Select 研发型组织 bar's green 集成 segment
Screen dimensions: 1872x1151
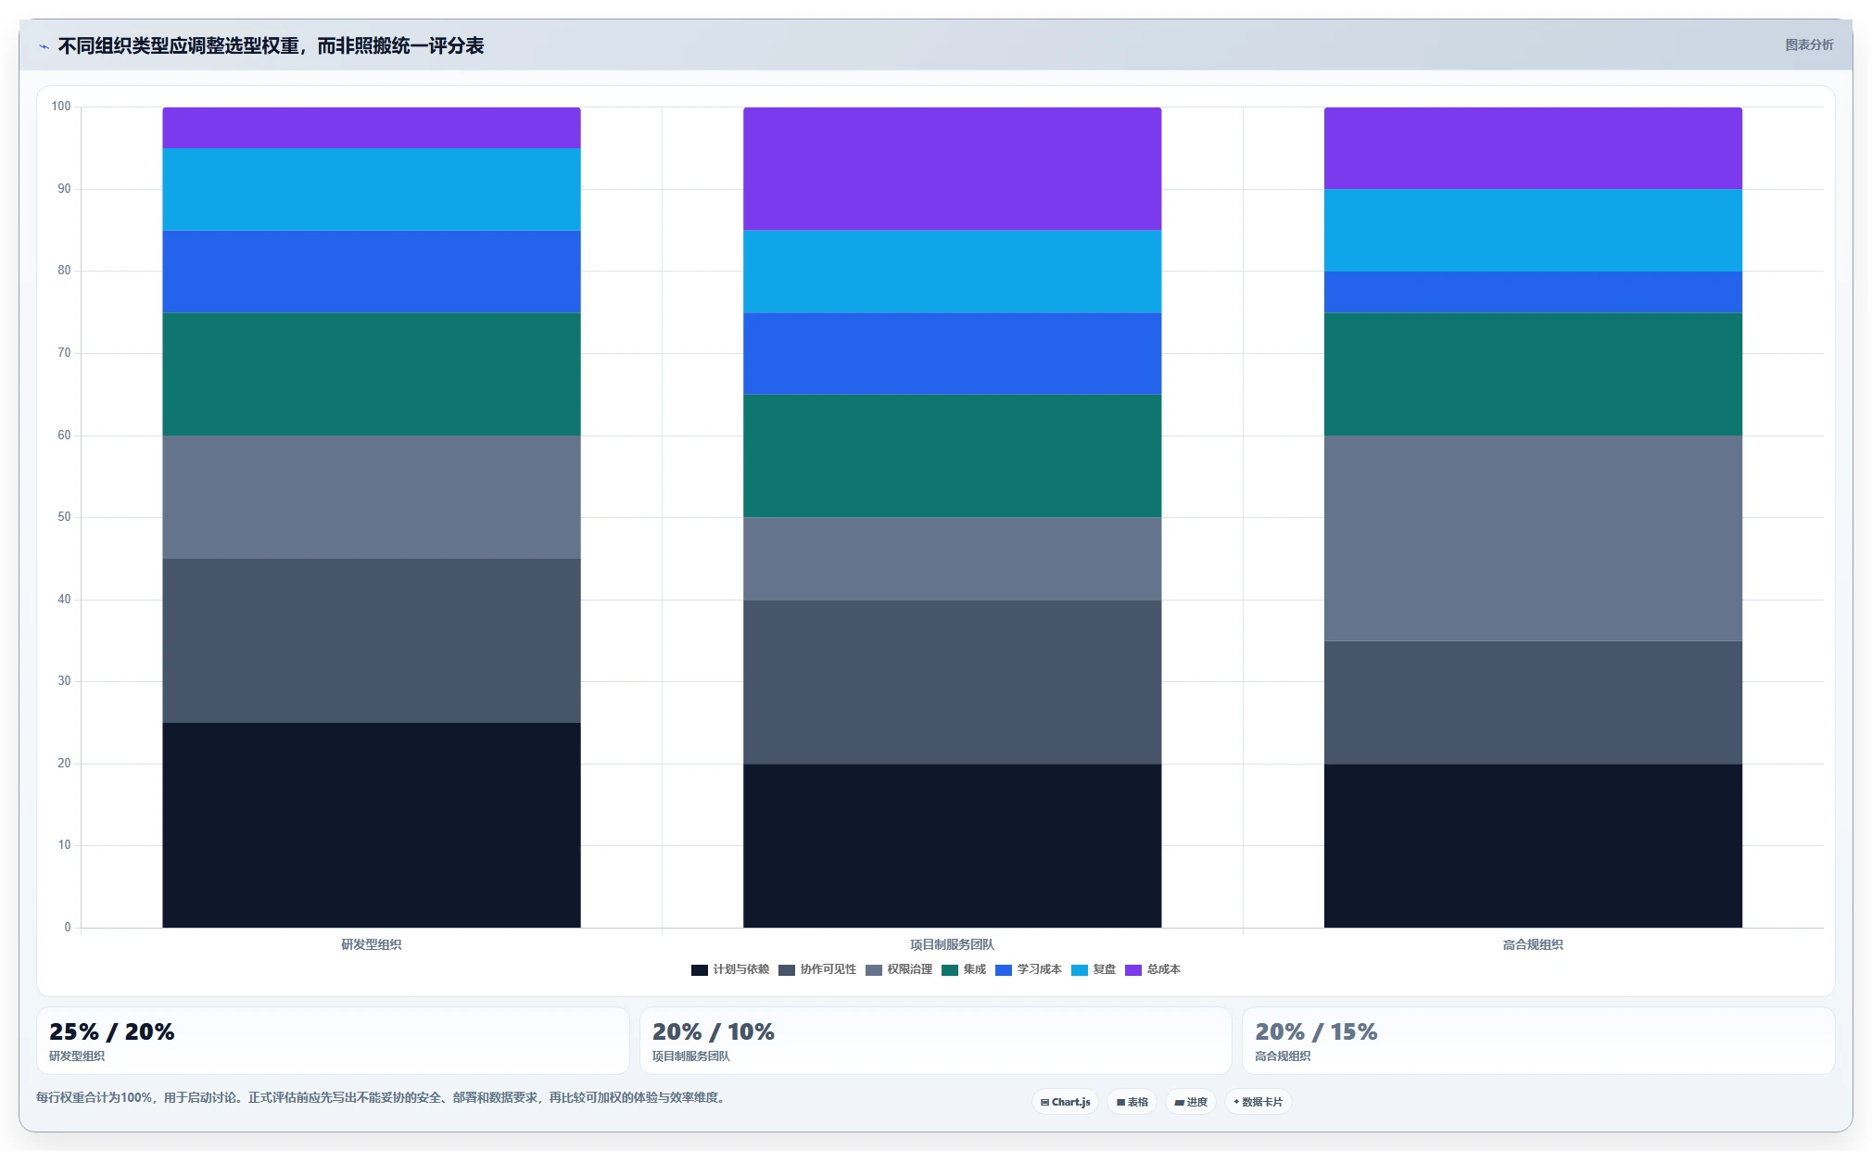pos(372,374)
